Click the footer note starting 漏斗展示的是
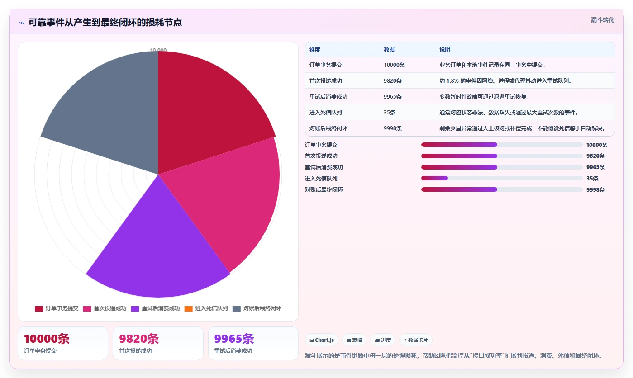This screenshot has width=633, height=378. tap(454, 355)
